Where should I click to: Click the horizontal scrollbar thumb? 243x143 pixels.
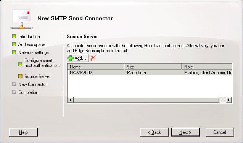(146, 100)
